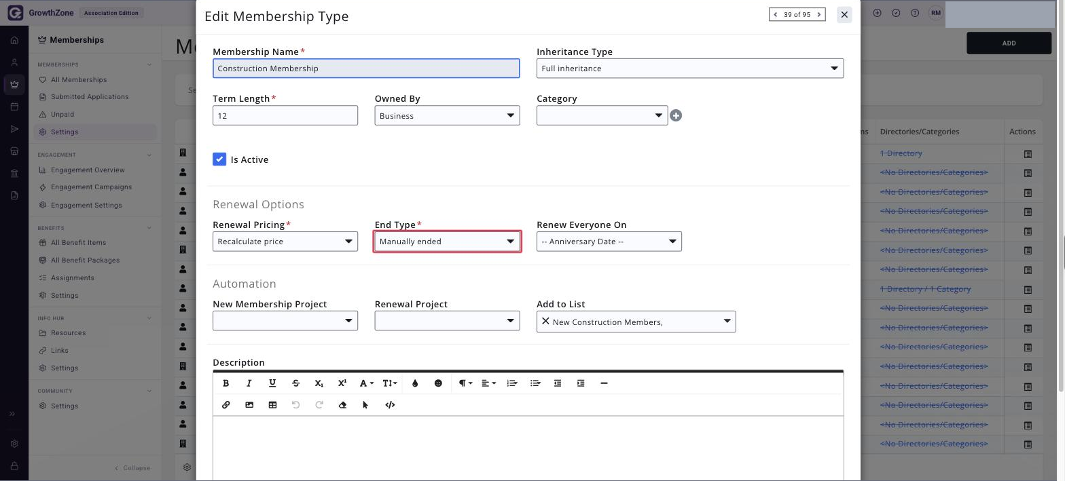The width and height of the screenshot is (1065, 481).
Task: Open the Renew Everyone On dropdown
Action: pyautogui.click(x=609, y=242)
